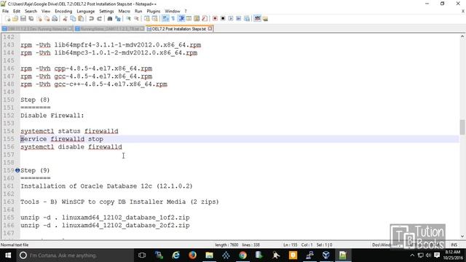Screen dimensions: 466x262
Task: Open Chrome from the taskbar
Action: coord(242,255)
